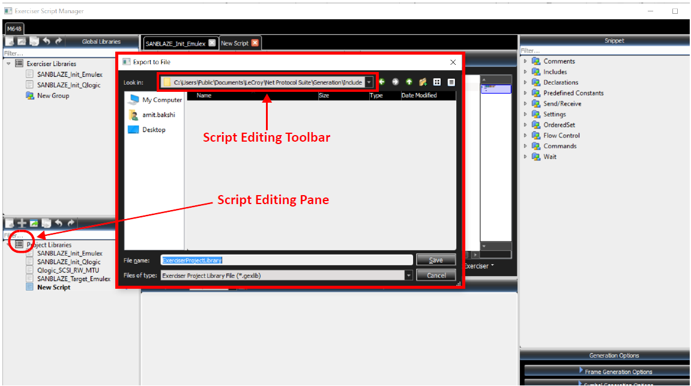
Task: Collapse the Exerciser Libraries tree node
Action: click(8, 64)
